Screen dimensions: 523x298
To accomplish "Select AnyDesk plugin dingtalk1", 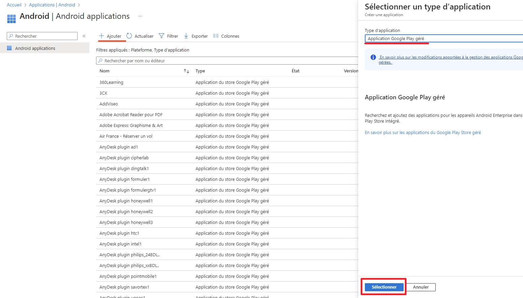I will [x=124, y=169].
